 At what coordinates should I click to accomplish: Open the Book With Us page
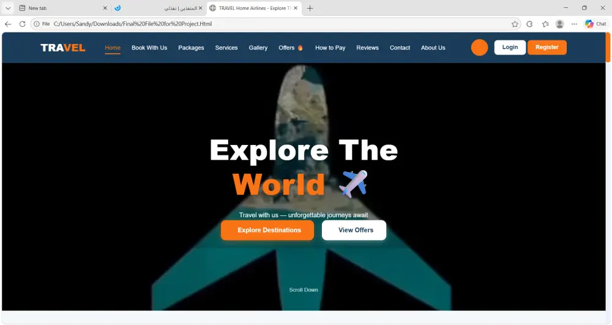coord(149,48)
